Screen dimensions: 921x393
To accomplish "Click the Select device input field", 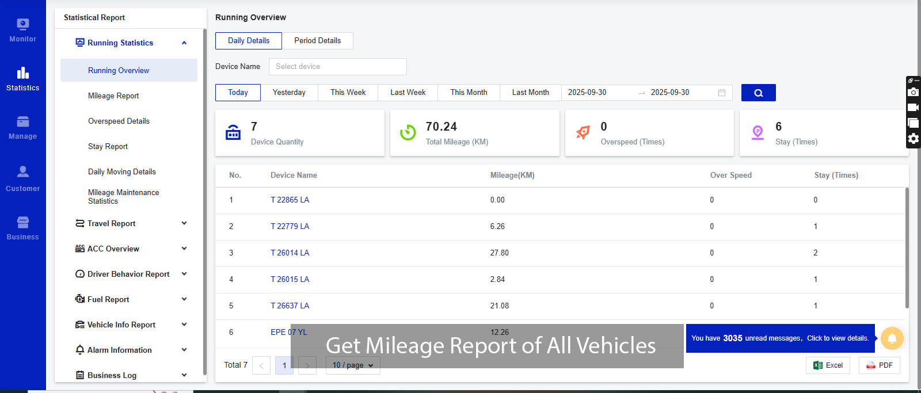I will point(337,67).
